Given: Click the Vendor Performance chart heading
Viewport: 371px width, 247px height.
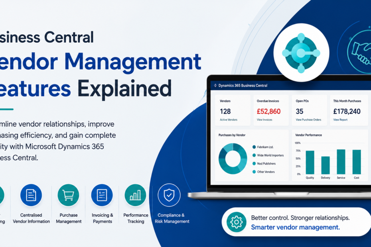Looking at the screenshot, I should [308, 135].
